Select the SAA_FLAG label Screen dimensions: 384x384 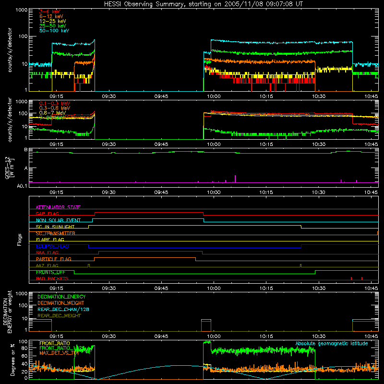47,252
